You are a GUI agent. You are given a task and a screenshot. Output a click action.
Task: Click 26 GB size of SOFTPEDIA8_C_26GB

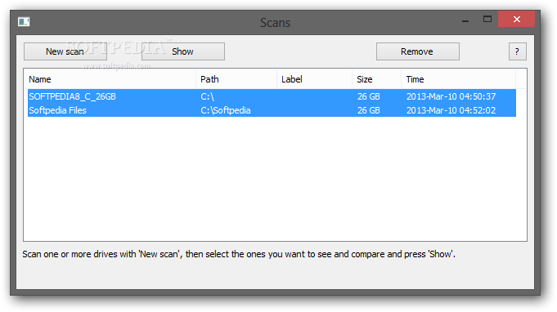pos(368,96)
